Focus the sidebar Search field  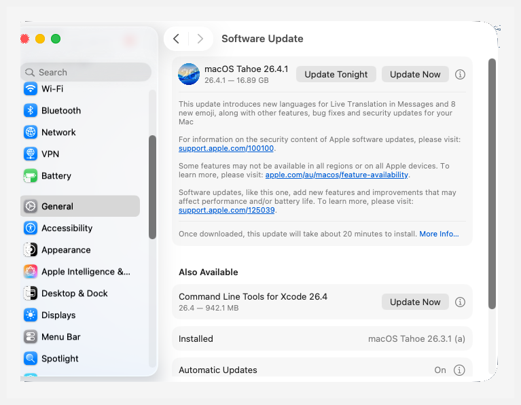(86, 72)
